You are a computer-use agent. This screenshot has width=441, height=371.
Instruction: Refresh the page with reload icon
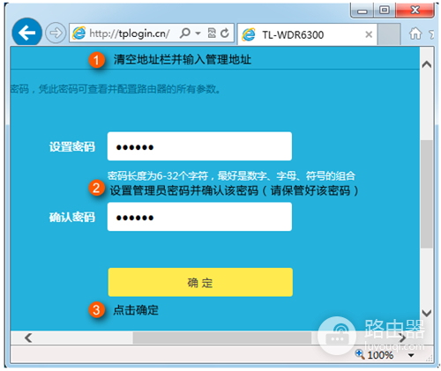pyautogui.click(x=225, y=33)
